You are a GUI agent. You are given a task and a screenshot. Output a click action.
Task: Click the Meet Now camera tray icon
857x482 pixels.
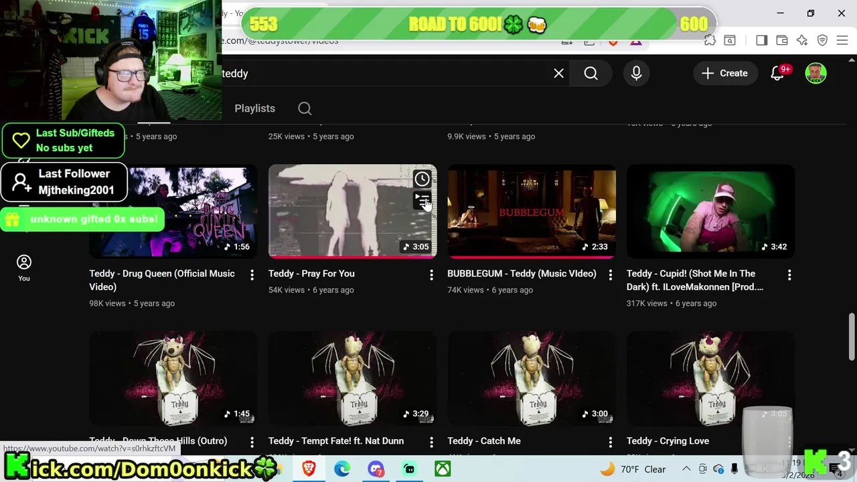pos(702,469)
